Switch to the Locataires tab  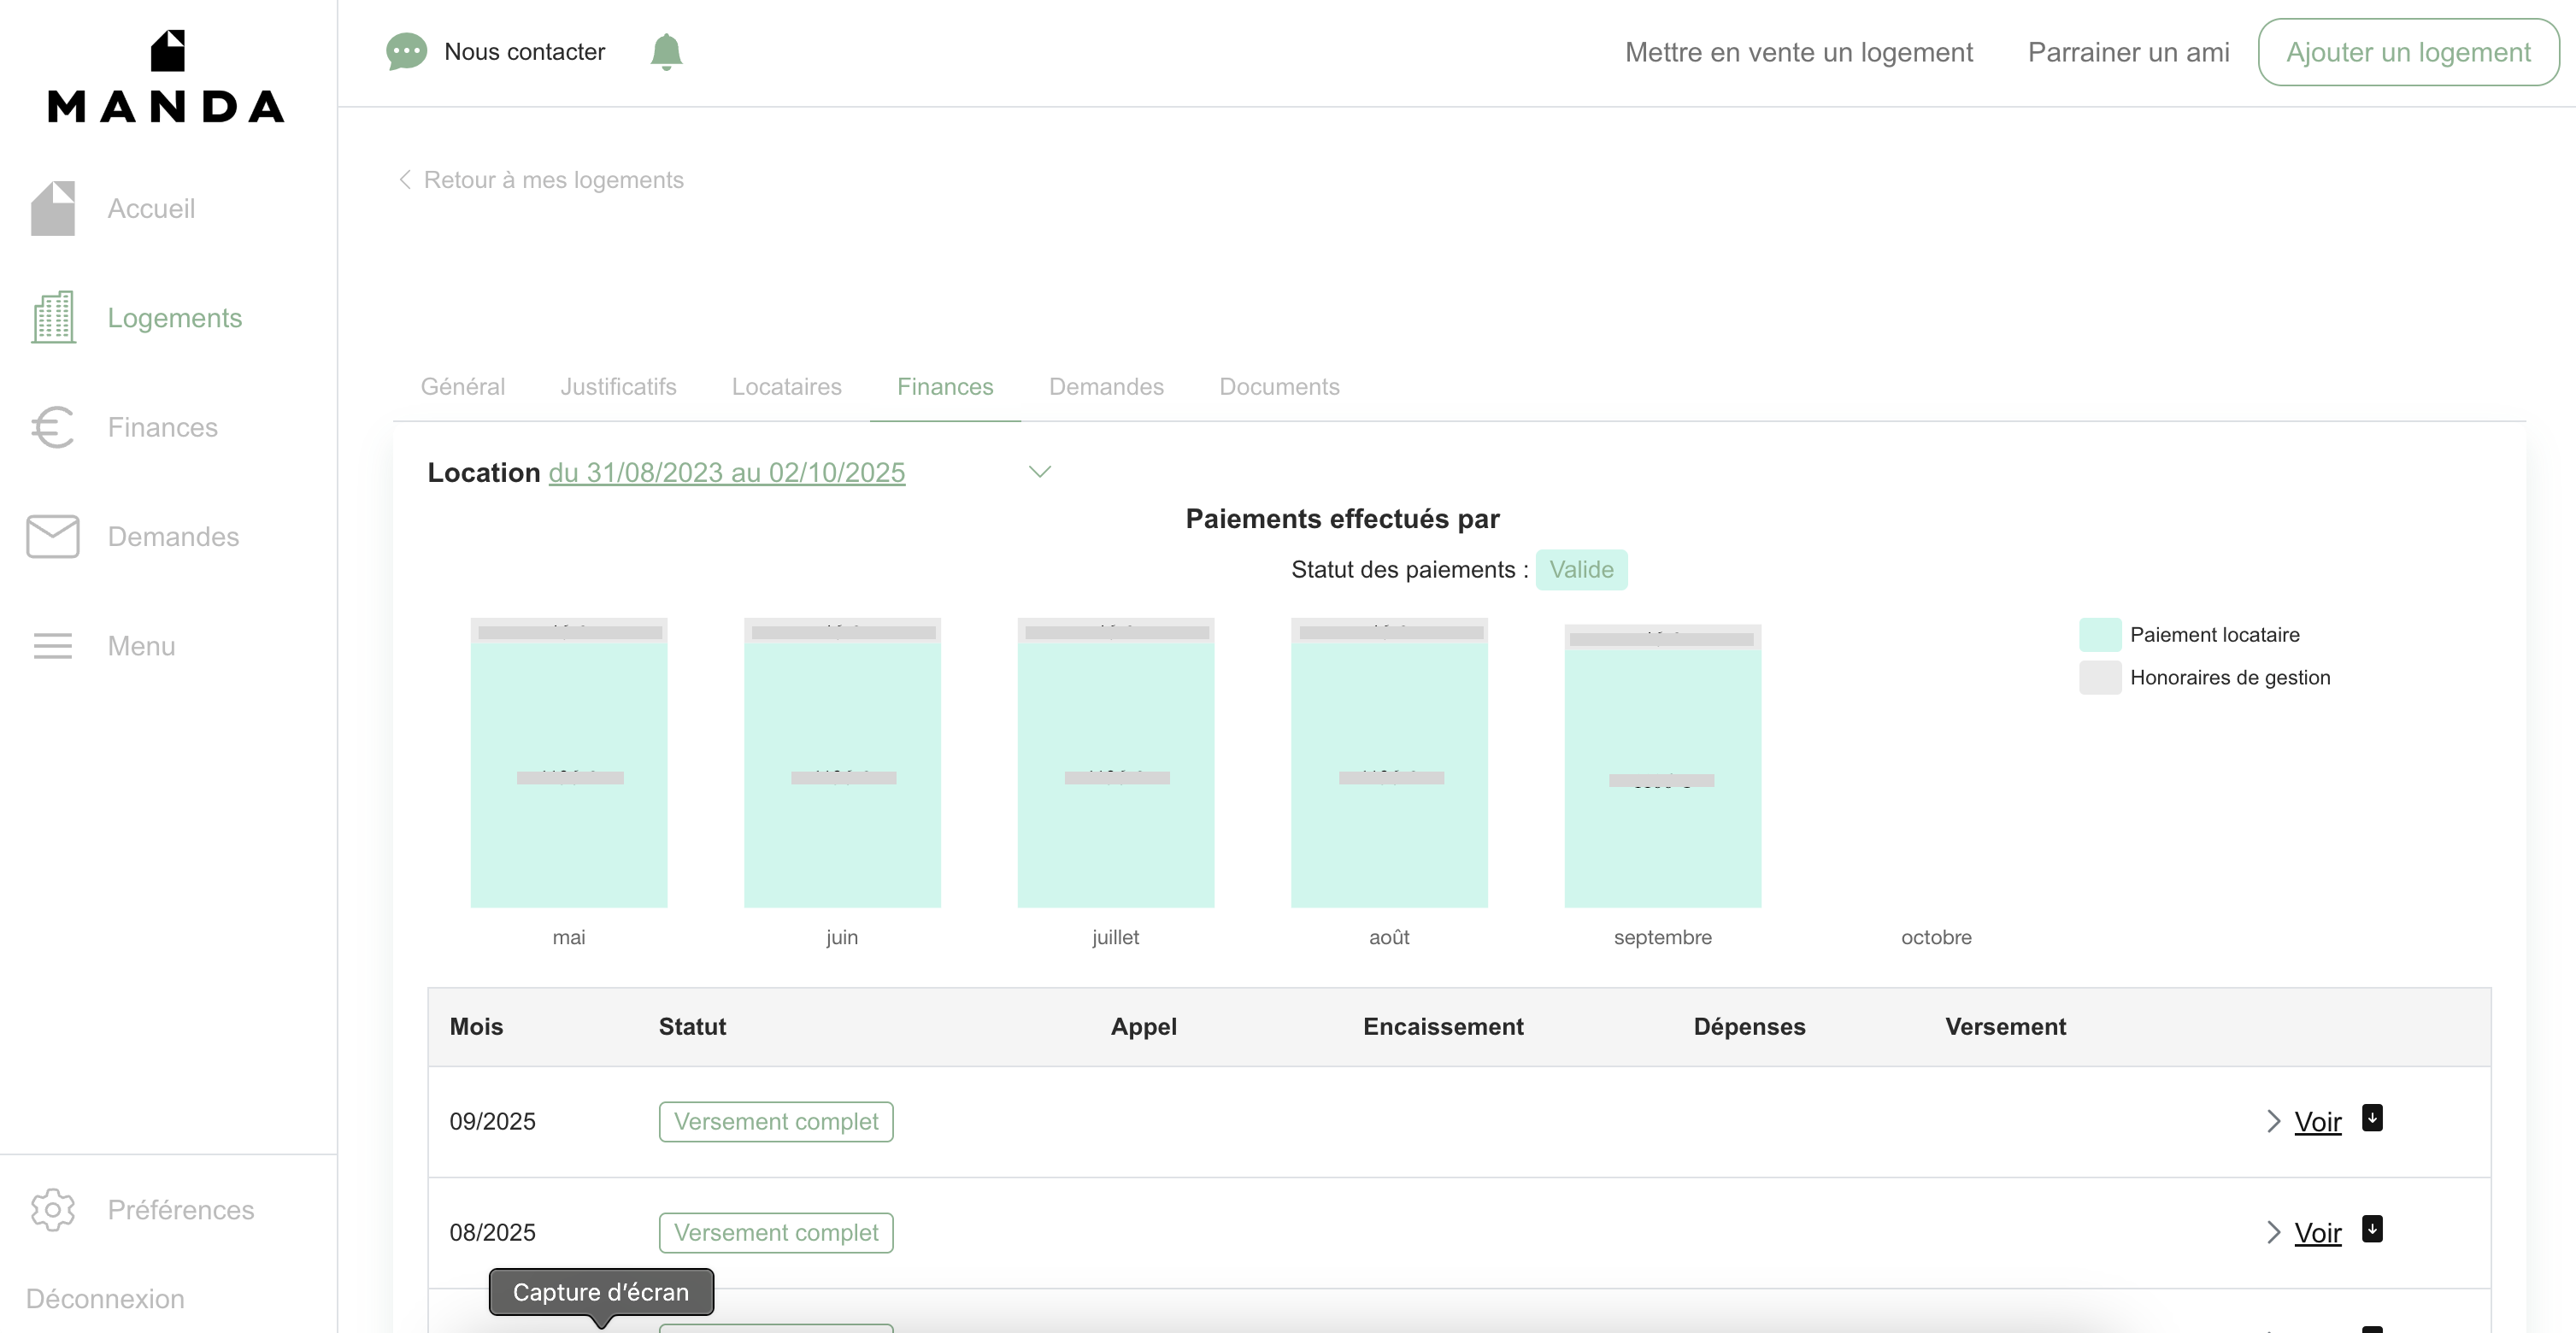click(x=786, y=387)
